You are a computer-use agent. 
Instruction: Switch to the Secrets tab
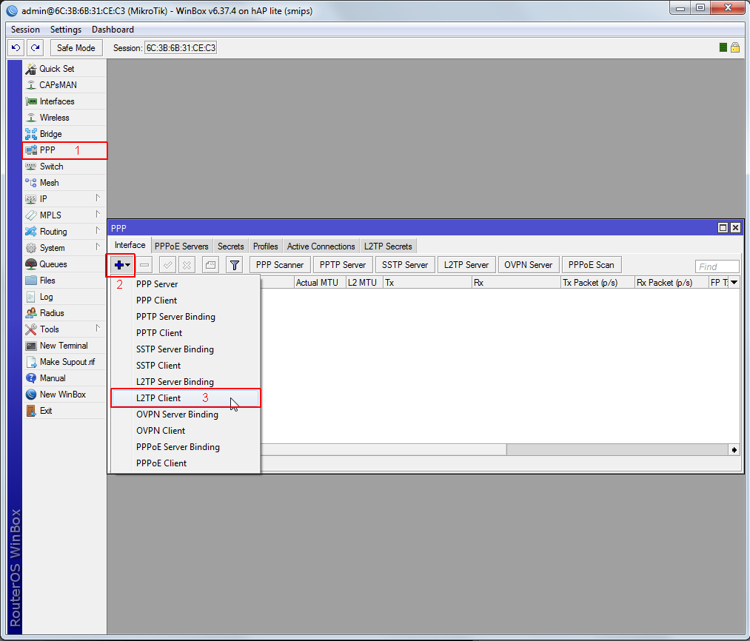click(x=230, y=246)
